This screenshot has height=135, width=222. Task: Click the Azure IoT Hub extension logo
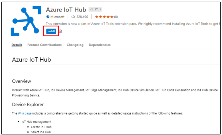click(x=26, y=21)
